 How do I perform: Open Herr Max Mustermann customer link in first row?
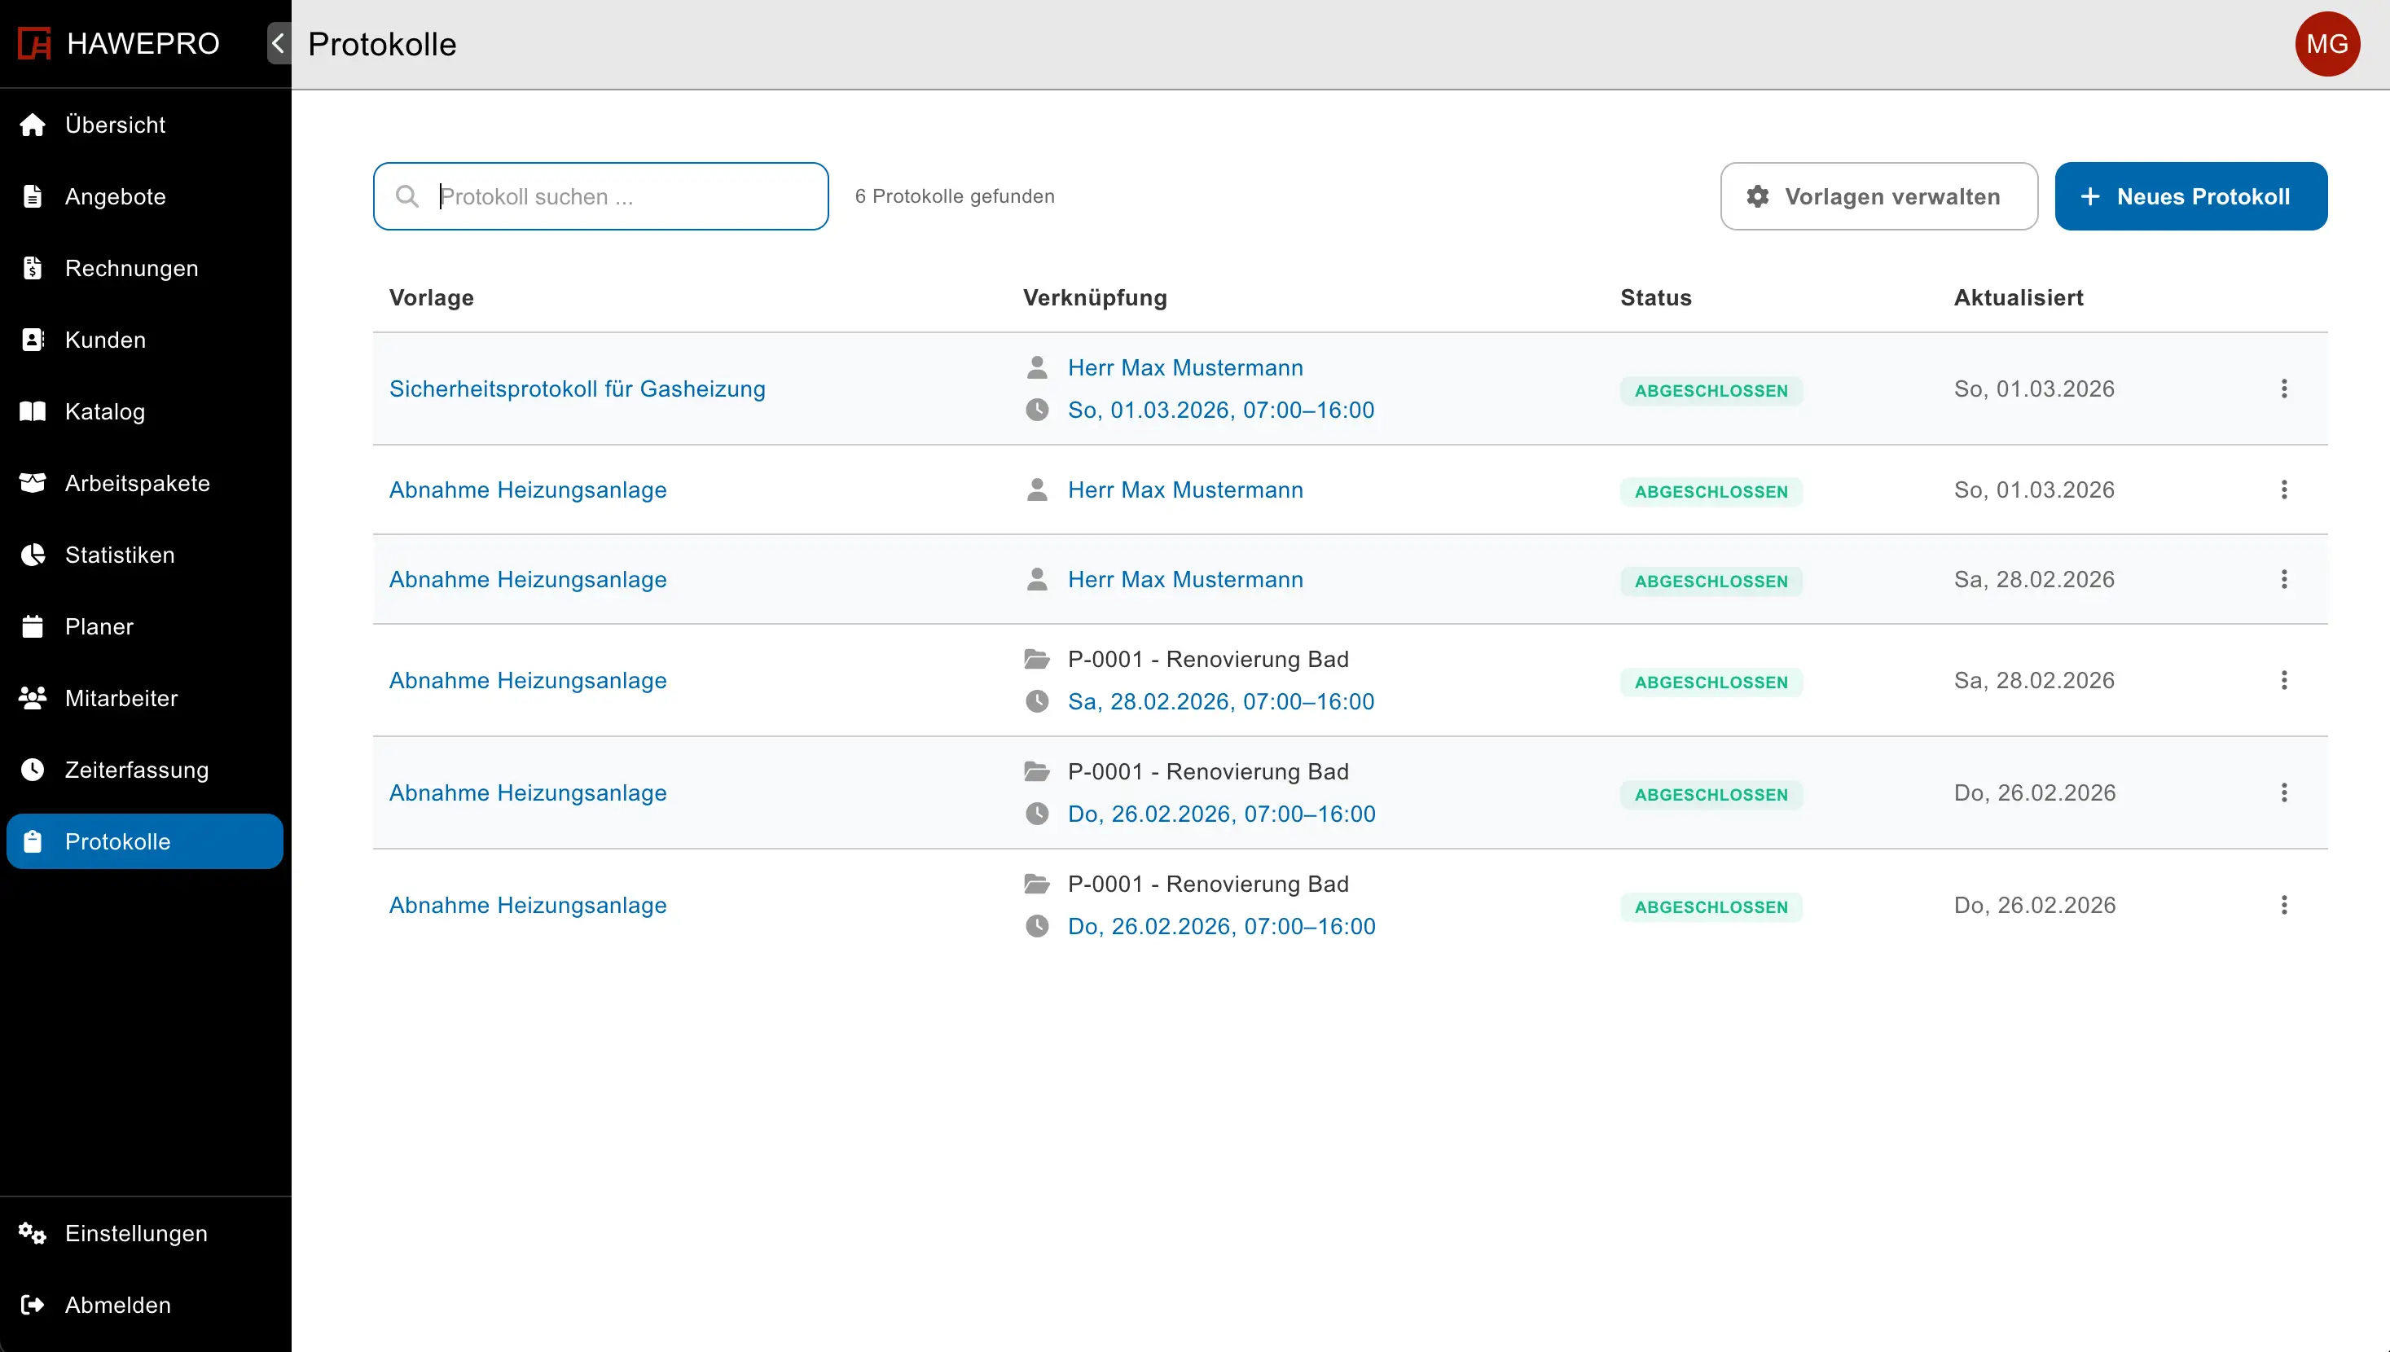tap(1184, 367)
